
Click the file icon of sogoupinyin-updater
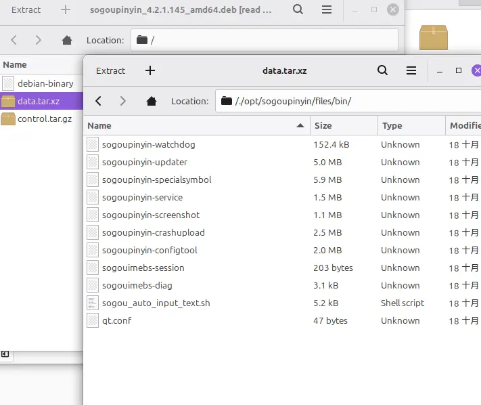(x=93, y=162)
